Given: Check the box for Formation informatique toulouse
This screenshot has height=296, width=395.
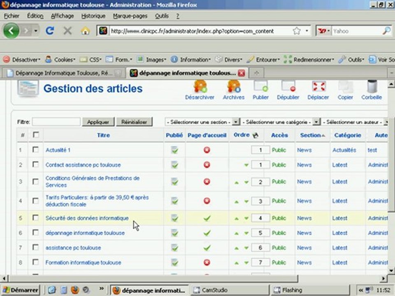Looking at the screenshot, I should pos(35,262).
